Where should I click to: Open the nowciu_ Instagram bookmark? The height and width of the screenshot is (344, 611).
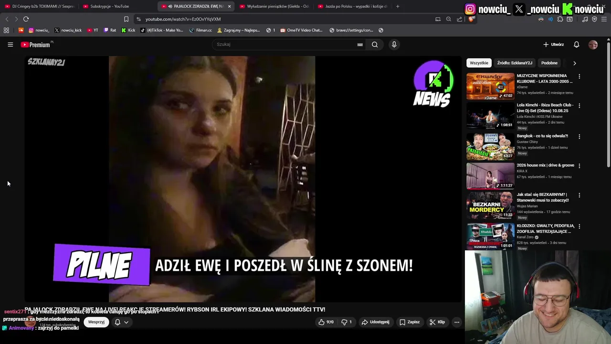tap(39, 30)
